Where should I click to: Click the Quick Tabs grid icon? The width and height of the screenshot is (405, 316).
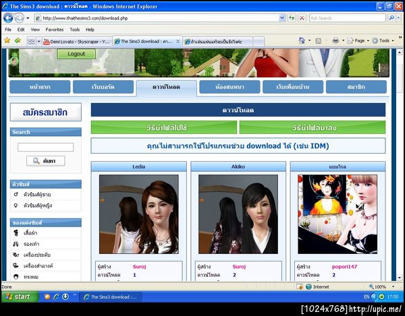pos(32,41)
